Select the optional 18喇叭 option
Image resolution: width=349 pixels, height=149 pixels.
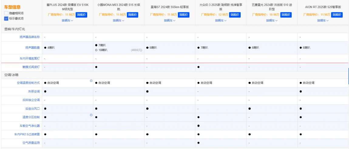point(101,50)
